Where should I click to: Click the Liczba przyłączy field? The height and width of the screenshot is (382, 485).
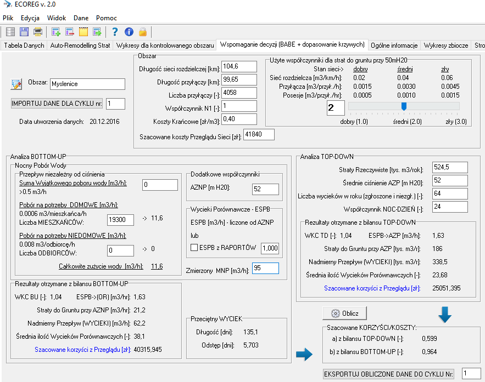[x=239, y=93]
